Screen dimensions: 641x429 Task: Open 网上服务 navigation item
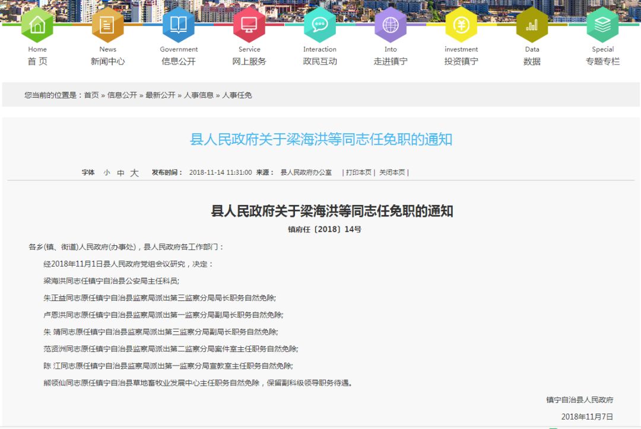(249, 62)
